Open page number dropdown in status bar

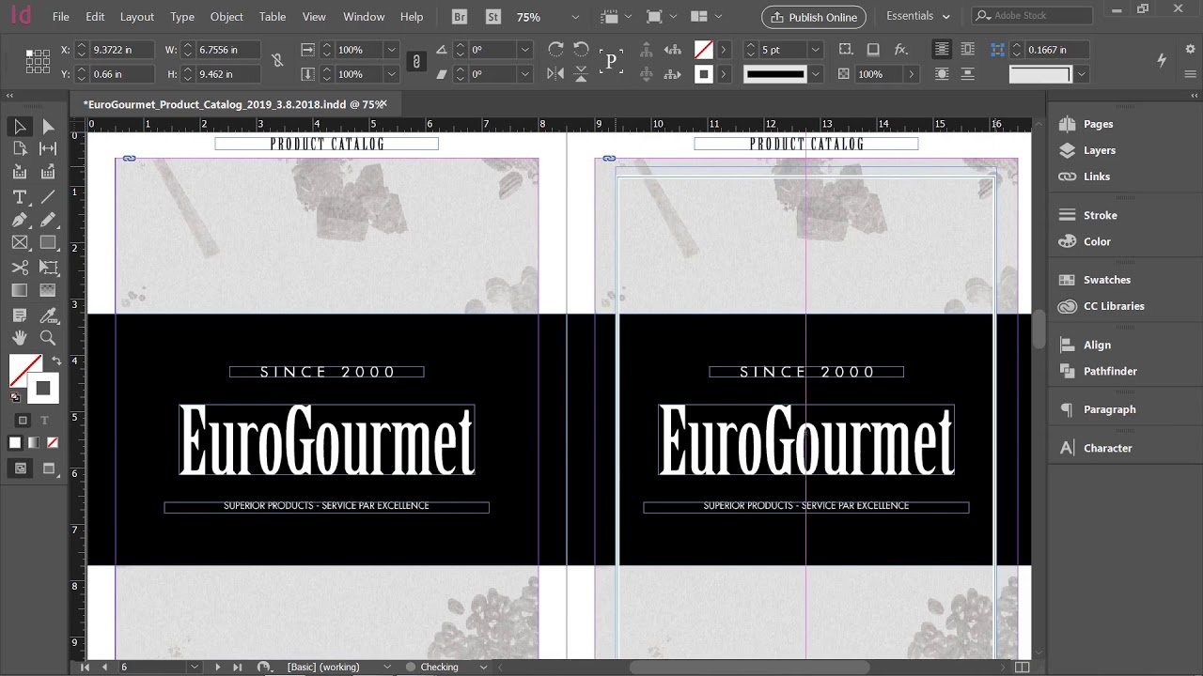(195, 667)
